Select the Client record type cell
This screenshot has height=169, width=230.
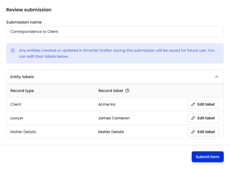pyautogui.click(x=16, y=104)
